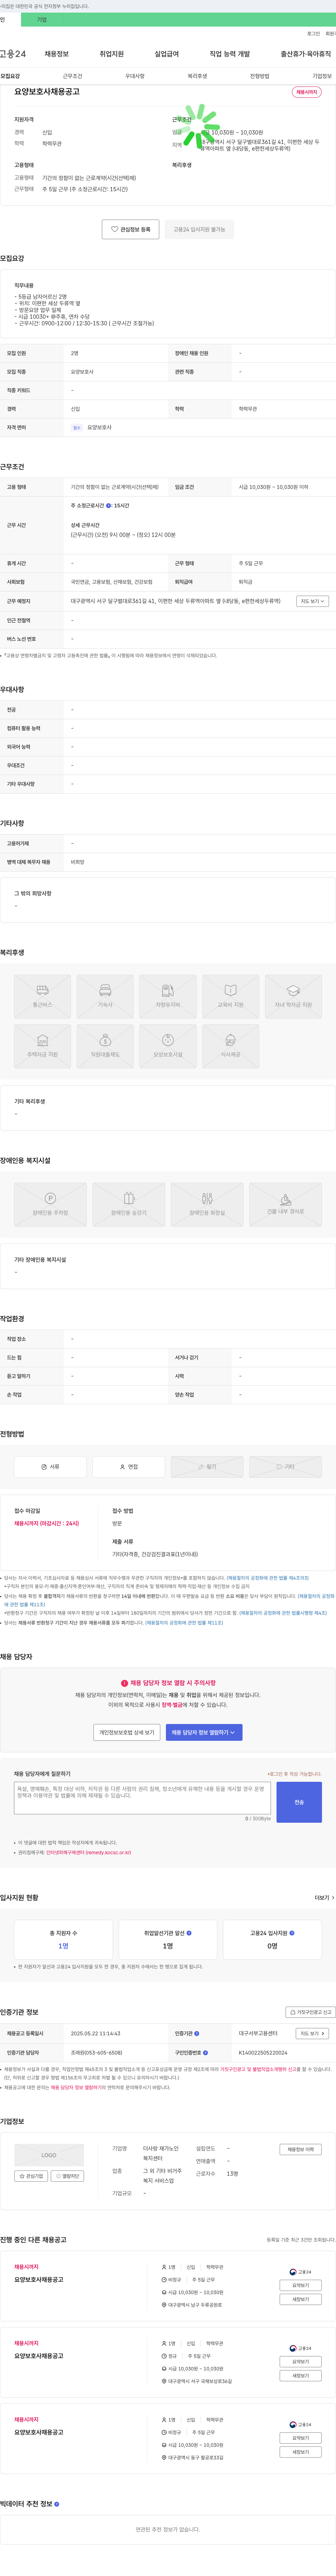Click the 직원대출제도 welfare icon
336x2576 pixels.
[x=105, y=1046]
